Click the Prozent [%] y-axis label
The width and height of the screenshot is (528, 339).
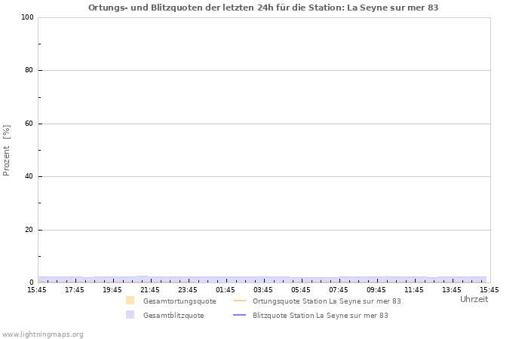pos(7,151)
